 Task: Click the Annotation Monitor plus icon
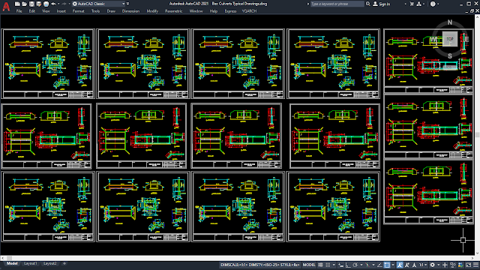click(x=445, y=265)
